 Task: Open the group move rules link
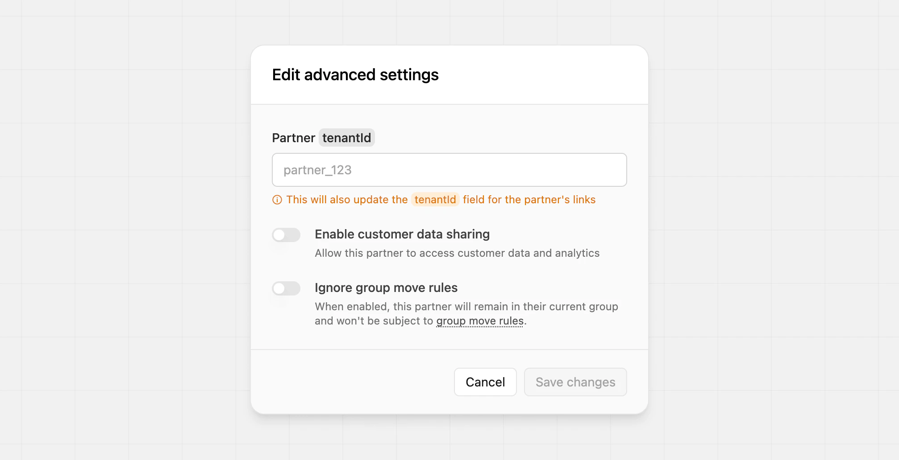(x=480, y=321)
